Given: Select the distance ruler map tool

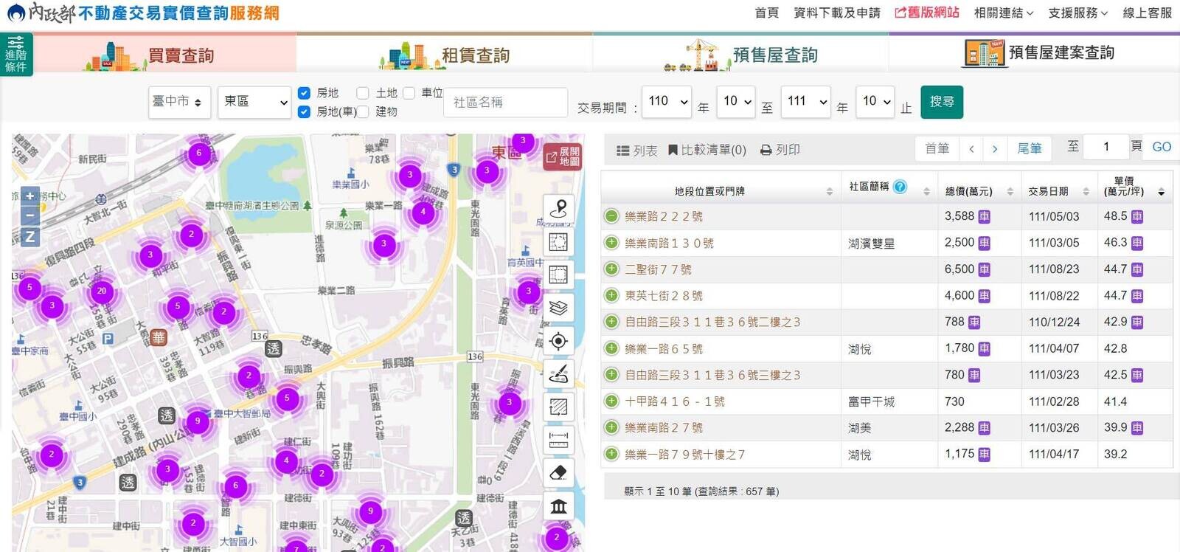Looking at the screenshot, I should tap(558, 440).
